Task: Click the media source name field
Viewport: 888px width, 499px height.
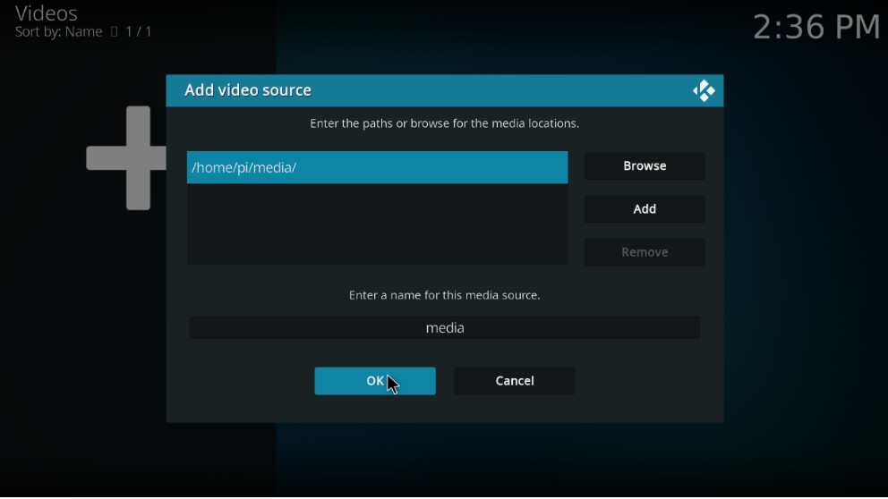Action: coord(445,328)
